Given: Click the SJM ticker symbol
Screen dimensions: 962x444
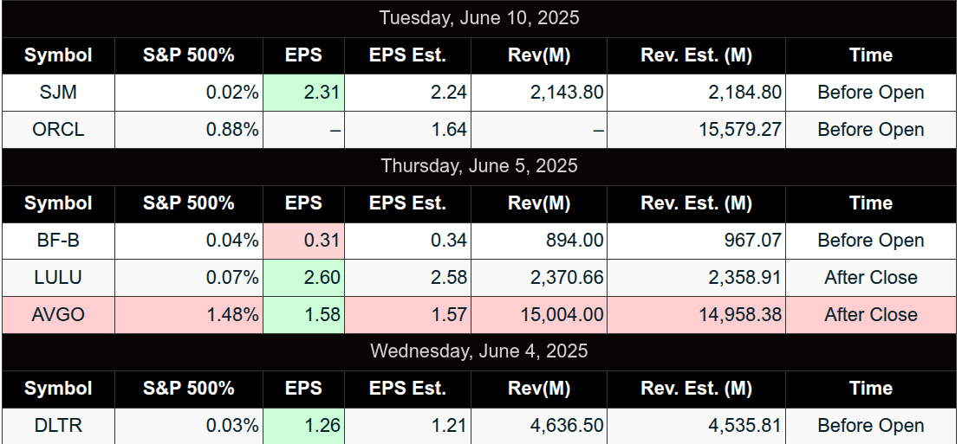Looking at the screenshot, I should [x=58, y=93].
